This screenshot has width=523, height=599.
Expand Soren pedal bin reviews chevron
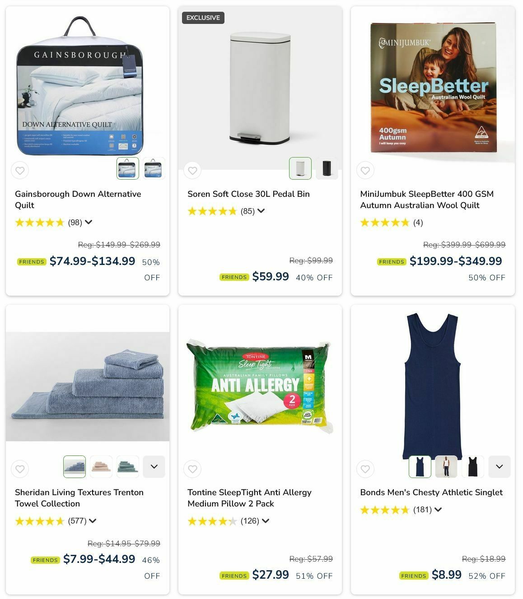[x=261, y=211]
